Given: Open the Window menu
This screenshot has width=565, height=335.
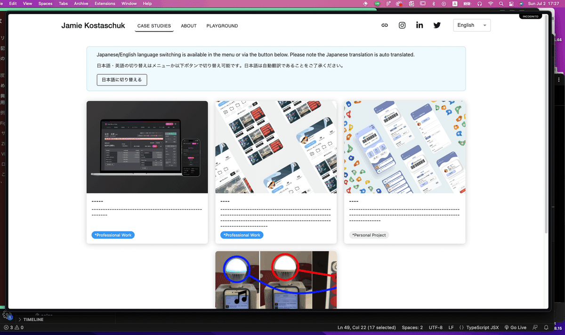Looking at the screenshot, I should tap(129, 3).
